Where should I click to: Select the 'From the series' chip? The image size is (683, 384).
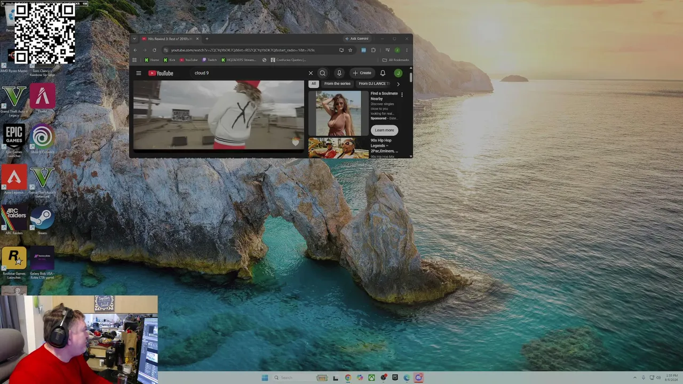[337, 84]
